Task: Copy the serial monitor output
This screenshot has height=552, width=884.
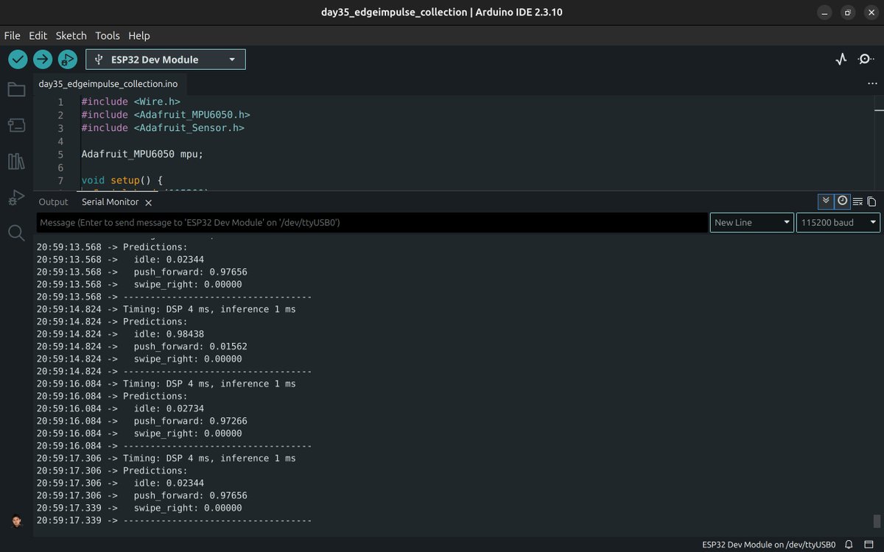Action: click(871, 202)
